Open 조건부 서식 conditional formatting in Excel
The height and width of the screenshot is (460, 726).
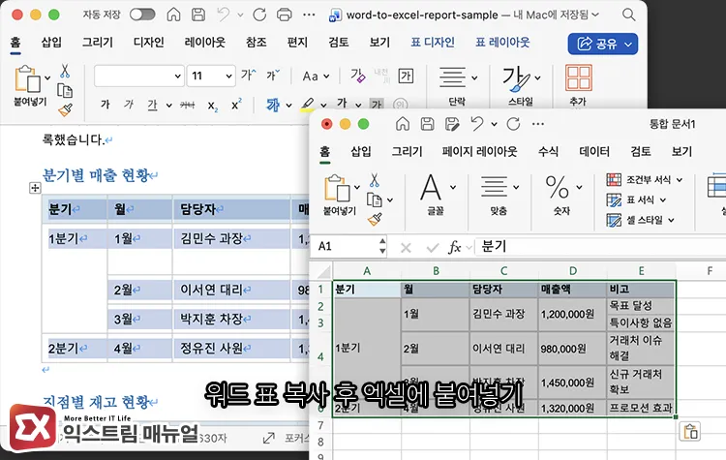click(645, 180)
